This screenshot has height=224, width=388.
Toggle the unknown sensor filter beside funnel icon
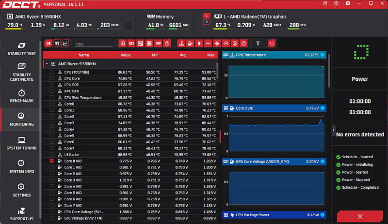pyautogui.click(x=244, y=44)
